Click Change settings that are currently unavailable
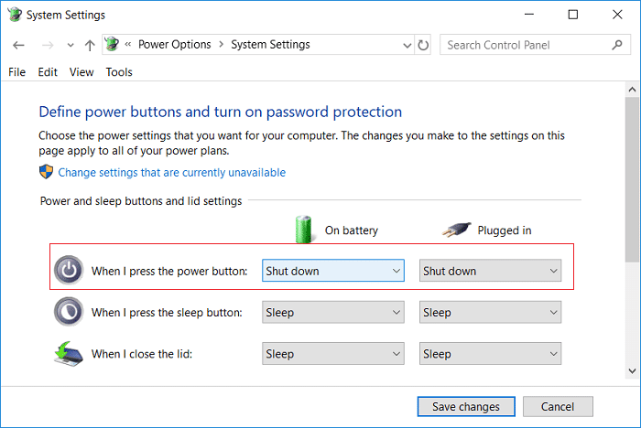 (172, 172)
